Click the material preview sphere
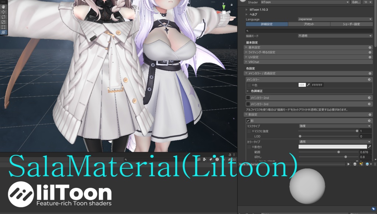Viewport: 377px width, 214px height. click(307, 186)
